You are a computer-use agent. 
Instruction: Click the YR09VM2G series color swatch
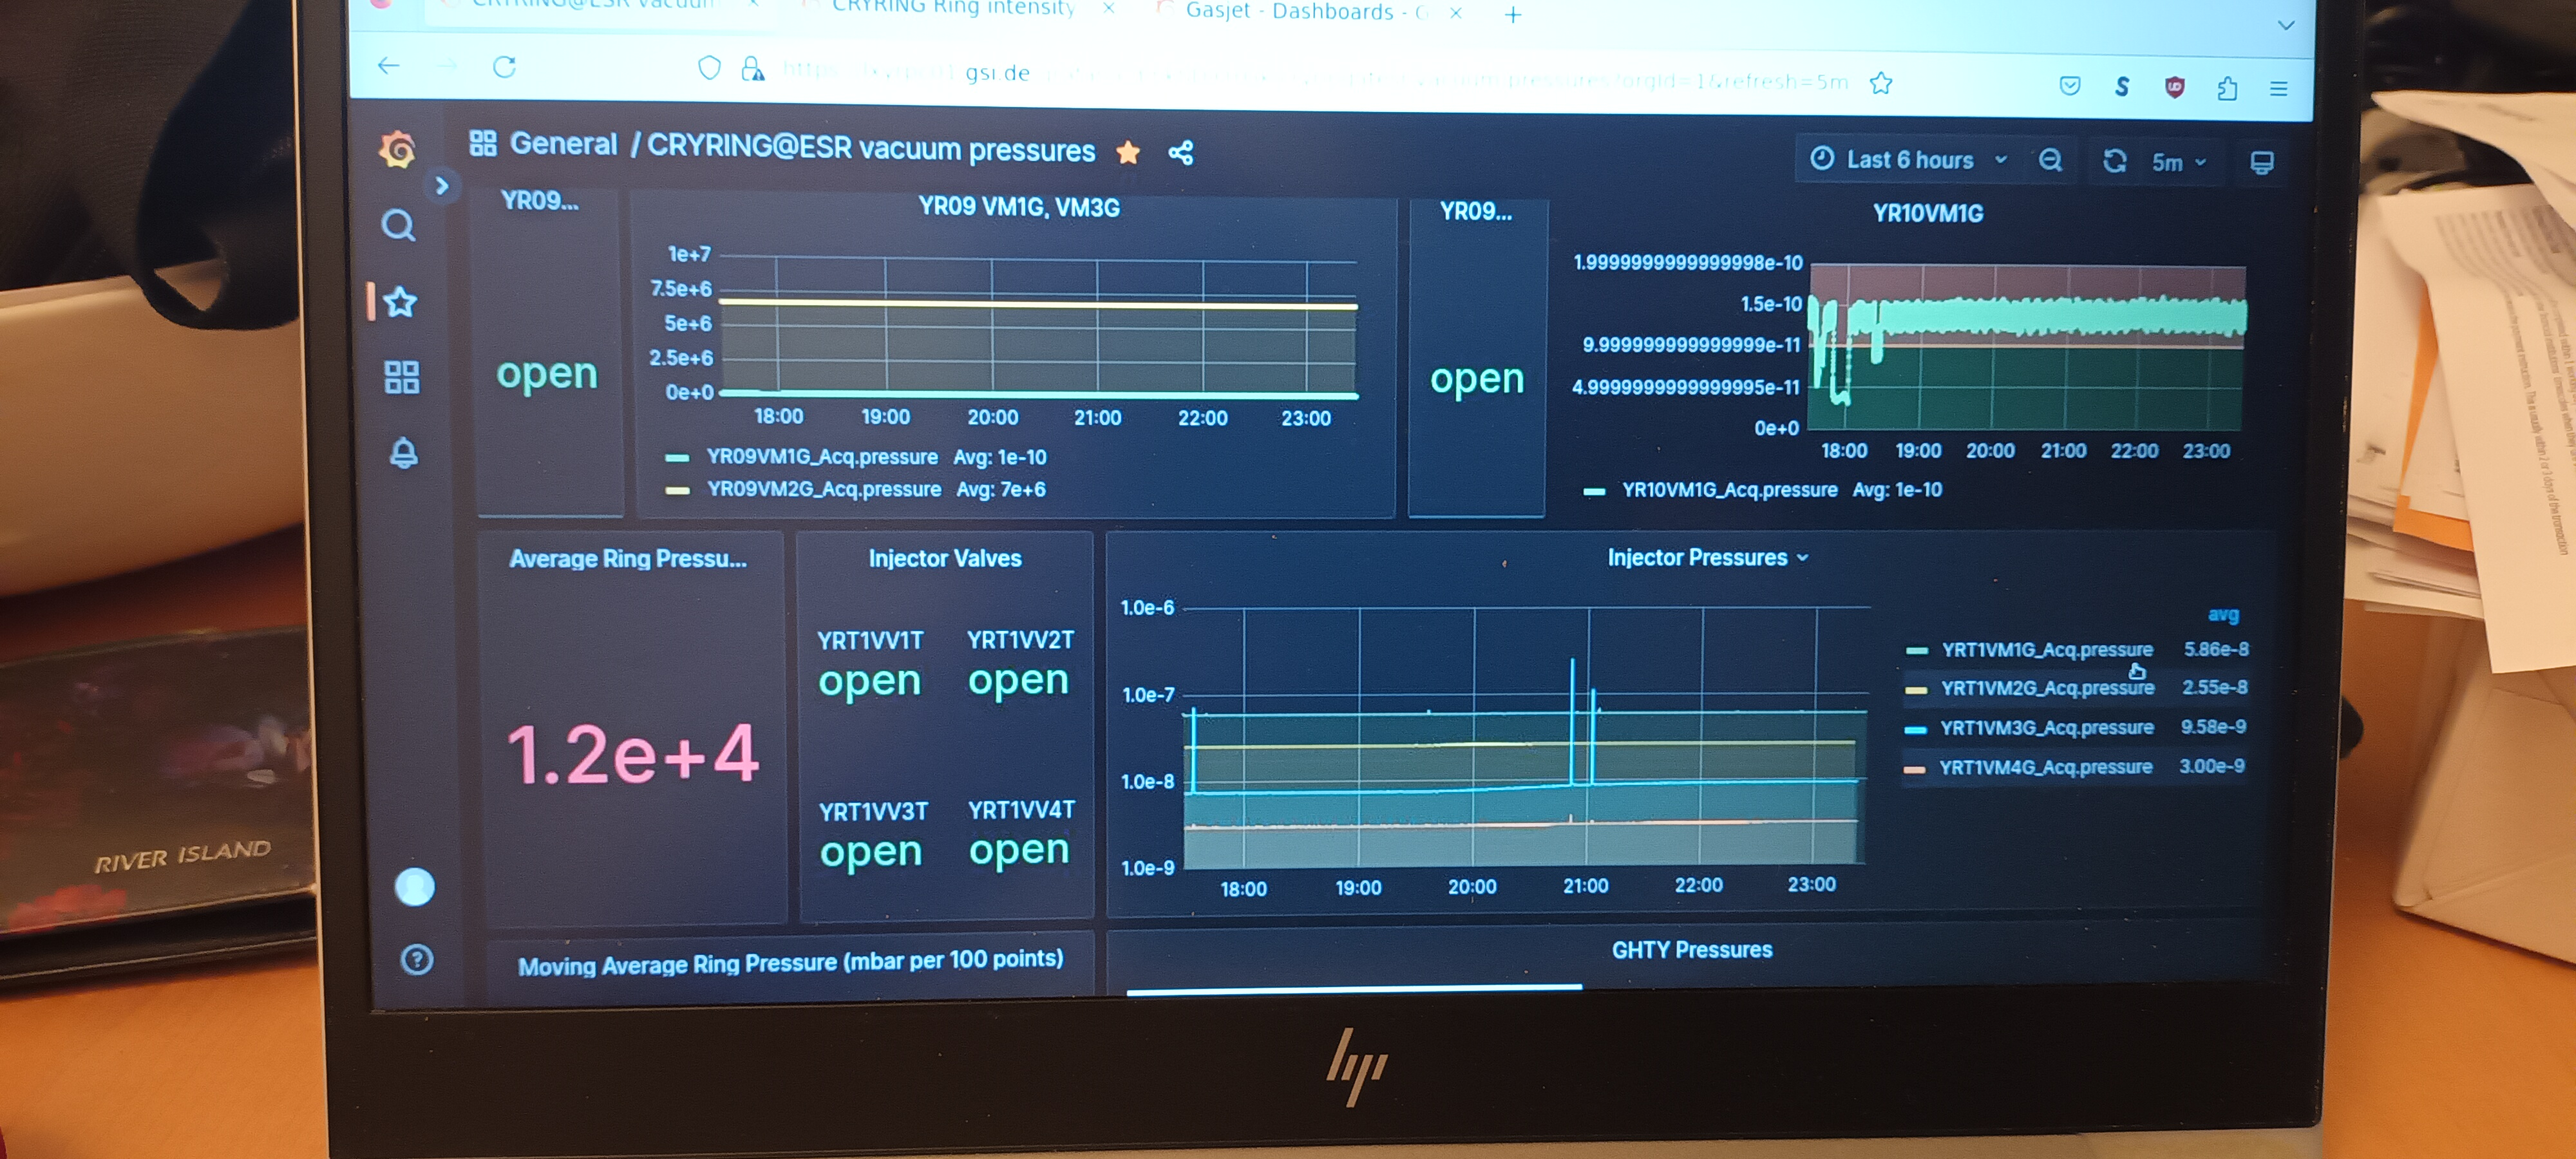[x=677, y=490]
